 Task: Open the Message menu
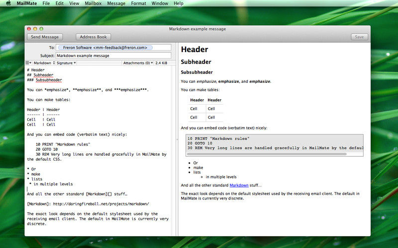[x=116, y=3]
